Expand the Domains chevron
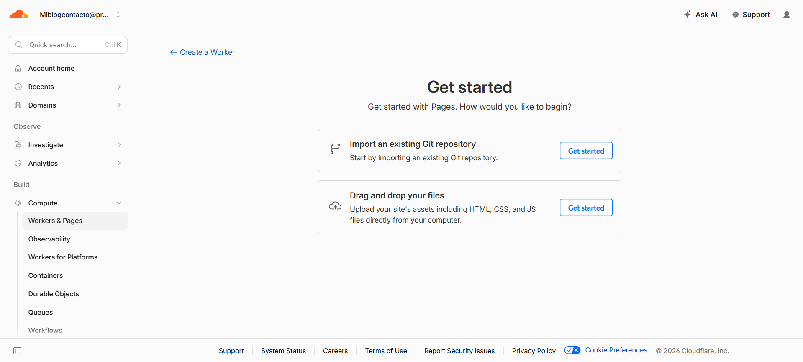 pyautogui.click(x=119, y=105)
